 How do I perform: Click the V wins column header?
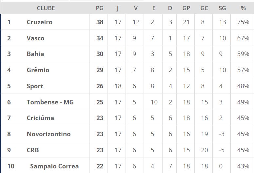click(136, 8)
